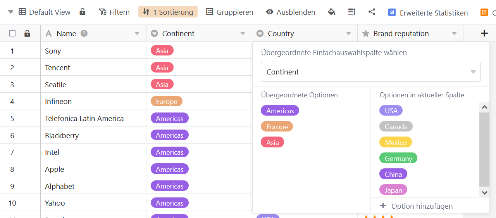This screenshot has height=218, width=496.
Task: Click the Intel name cell
Action: pos(93,152)
